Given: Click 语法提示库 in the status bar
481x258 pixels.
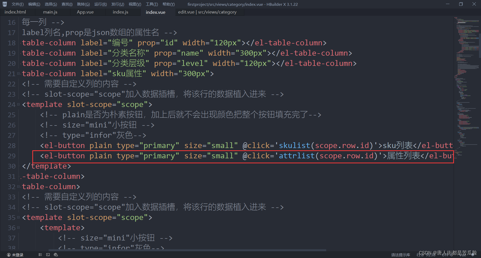Looking at the screenshot, I should pyautogui.click(x=401, y=255).
